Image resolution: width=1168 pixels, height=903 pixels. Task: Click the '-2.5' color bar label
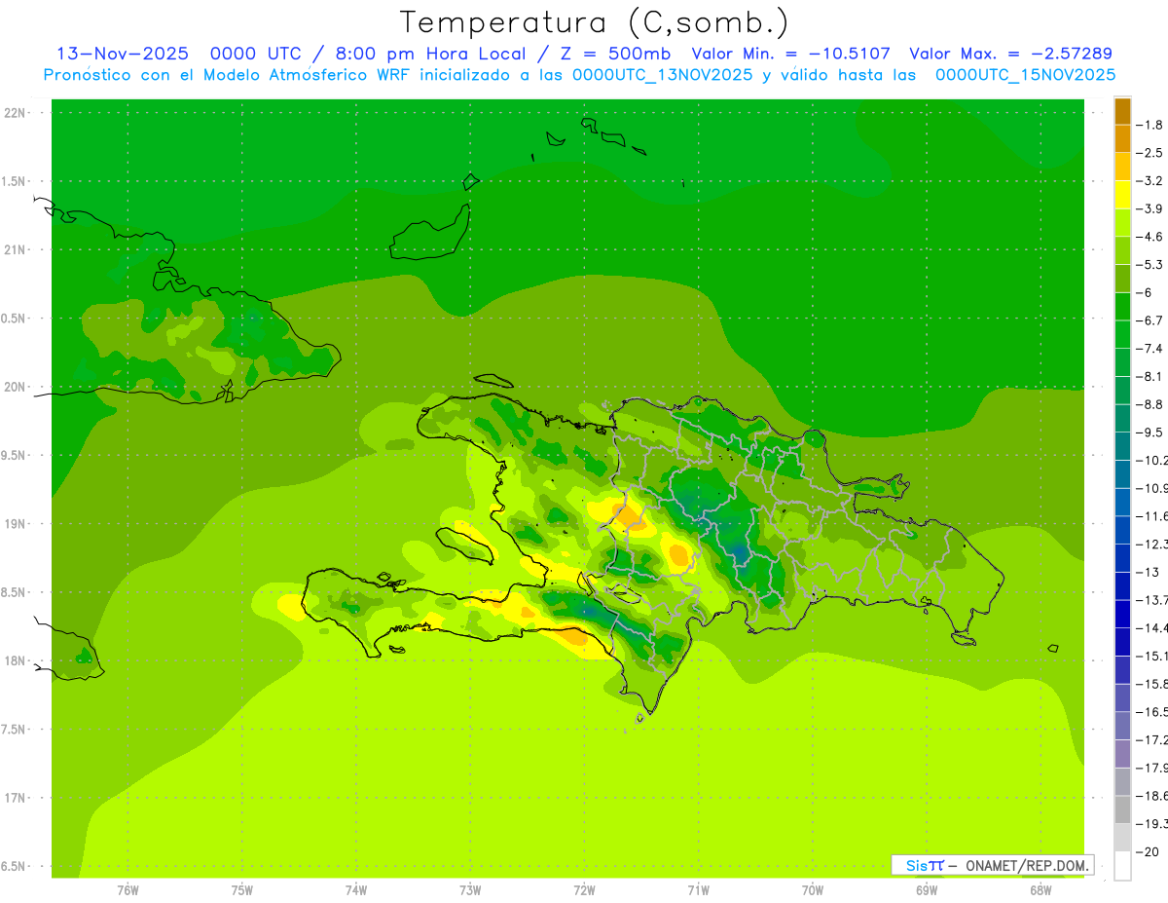click(x=1150, y=153)
